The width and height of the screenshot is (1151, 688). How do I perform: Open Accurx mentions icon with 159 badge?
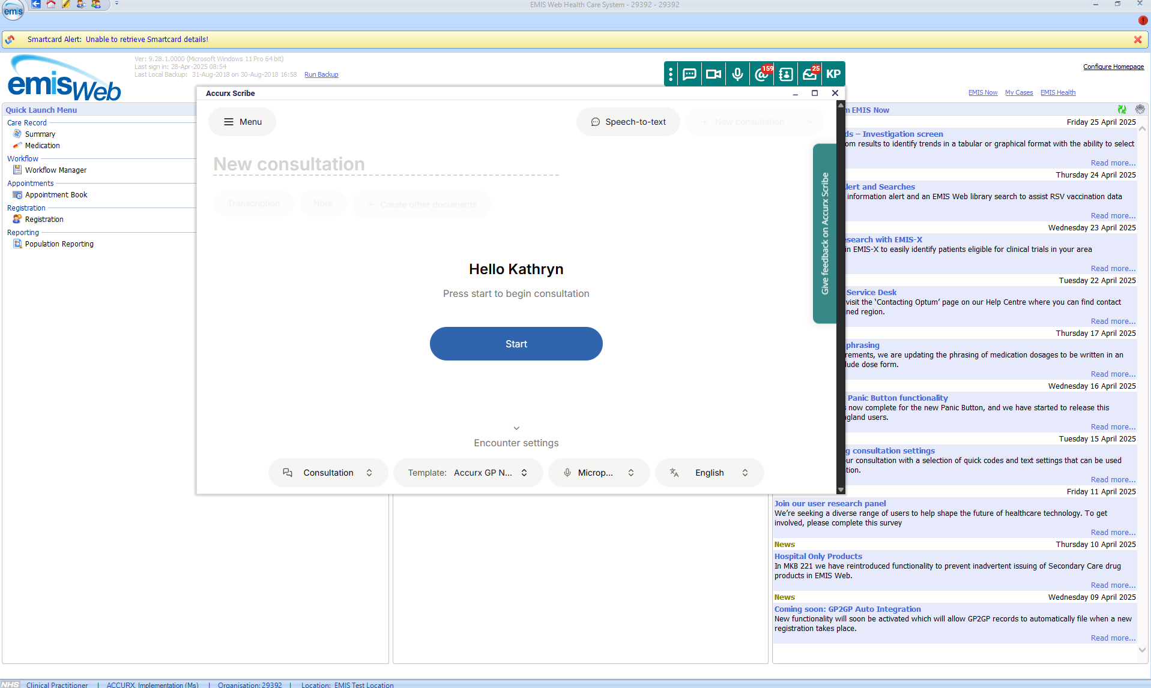click(761, 74)
